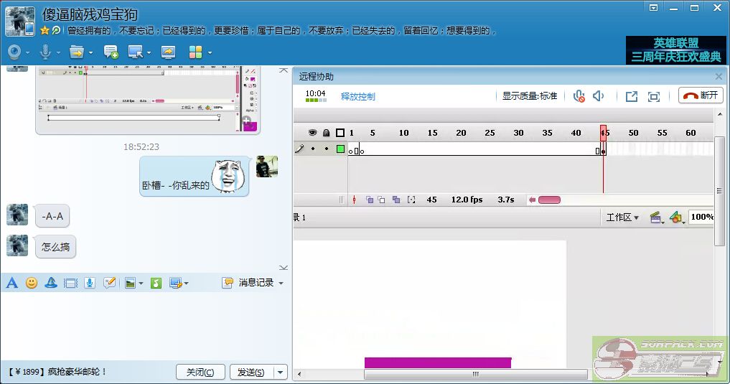Expand the 工作区 workspace dropdown
The width and height of the screenshot is (730, 384).
coord(622,217)
